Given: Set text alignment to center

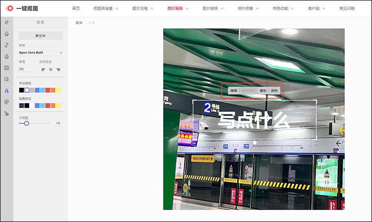Looking at the screenshot, I should (x=51, y=69).
